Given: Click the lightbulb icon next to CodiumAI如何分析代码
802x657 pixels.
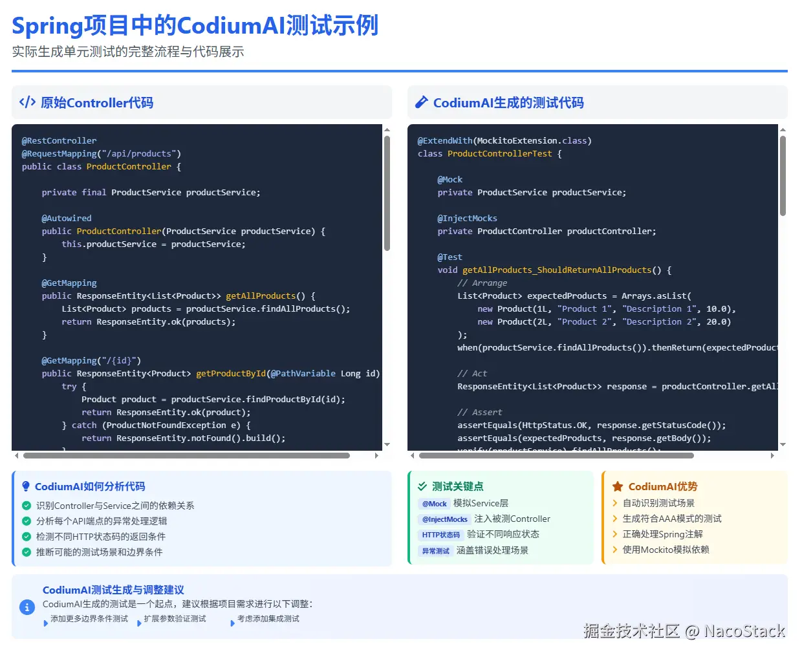Looking at the screenshot, I should (x=26, y=486).
